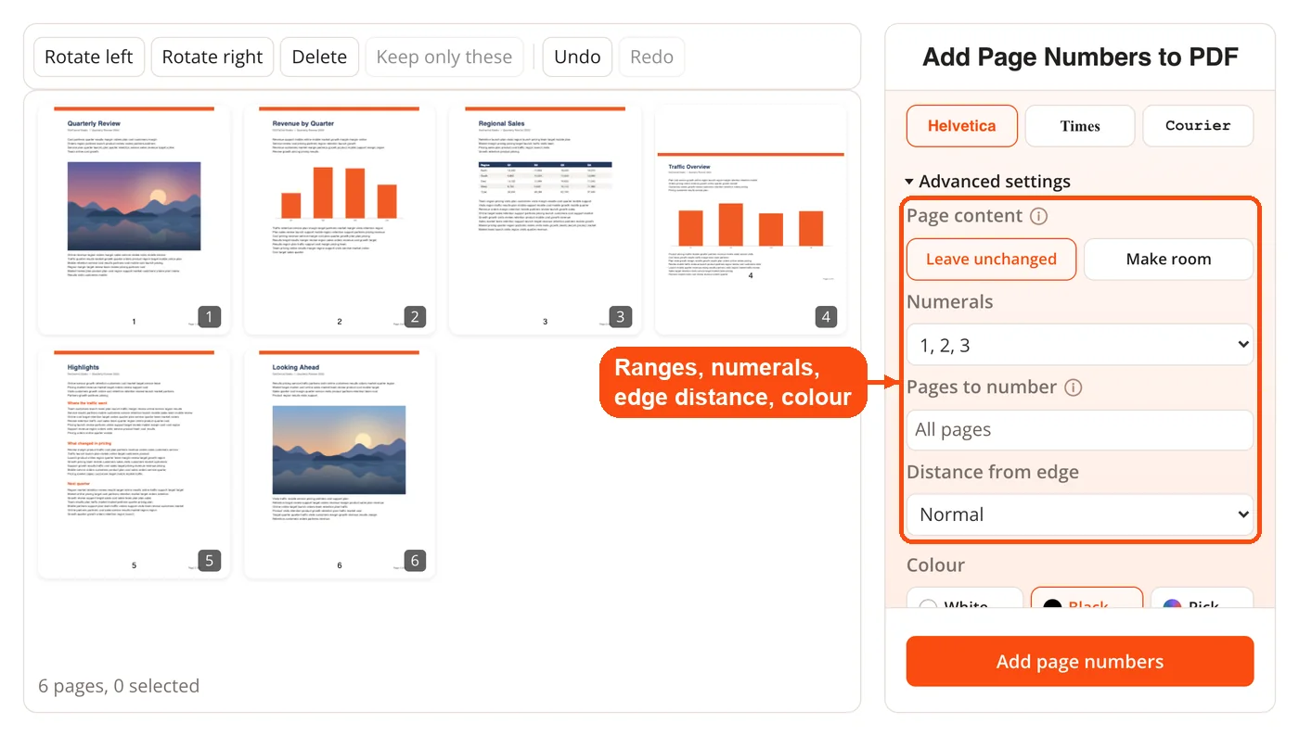Select page 2 Revenue by Quarter thumbnail

[x=340, y=219]
